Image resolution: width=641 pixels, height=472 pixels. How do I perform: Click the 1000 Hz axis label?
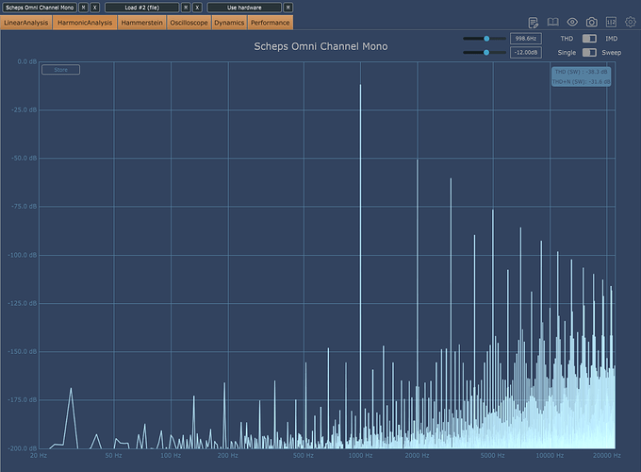click(x=360, y=455)
